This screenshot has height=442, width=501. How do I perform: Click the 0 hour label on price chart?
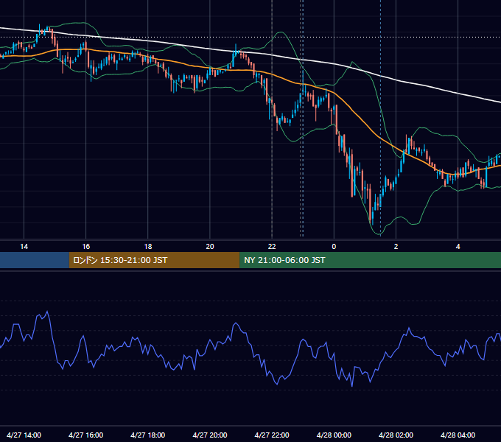334,247
